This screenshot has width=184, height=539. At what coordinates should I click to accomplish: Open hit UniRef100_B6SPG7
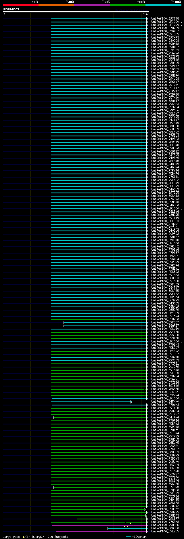[x=165, y=475]
